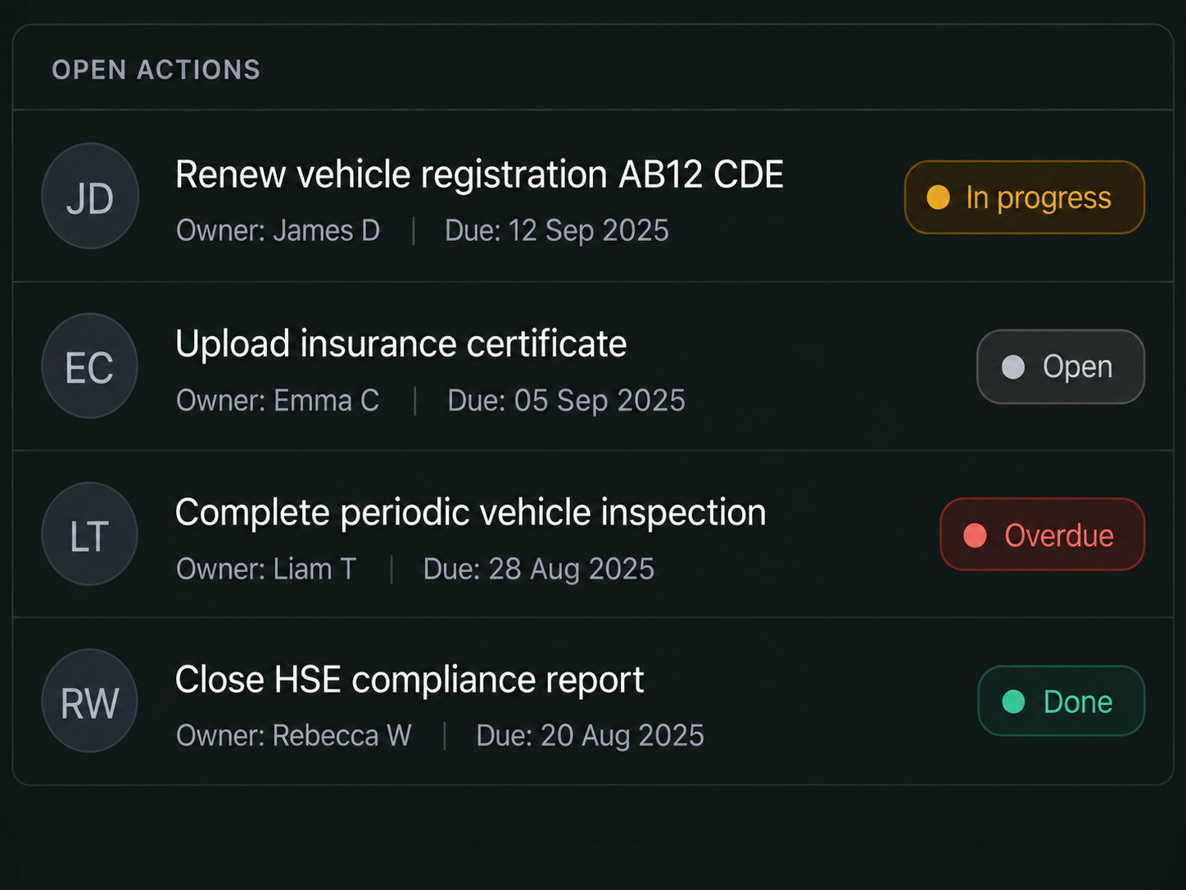Viewport: 1186px width, 890px height.
Task: Click the LT avatar circle
Action: [x=90, y=534]
